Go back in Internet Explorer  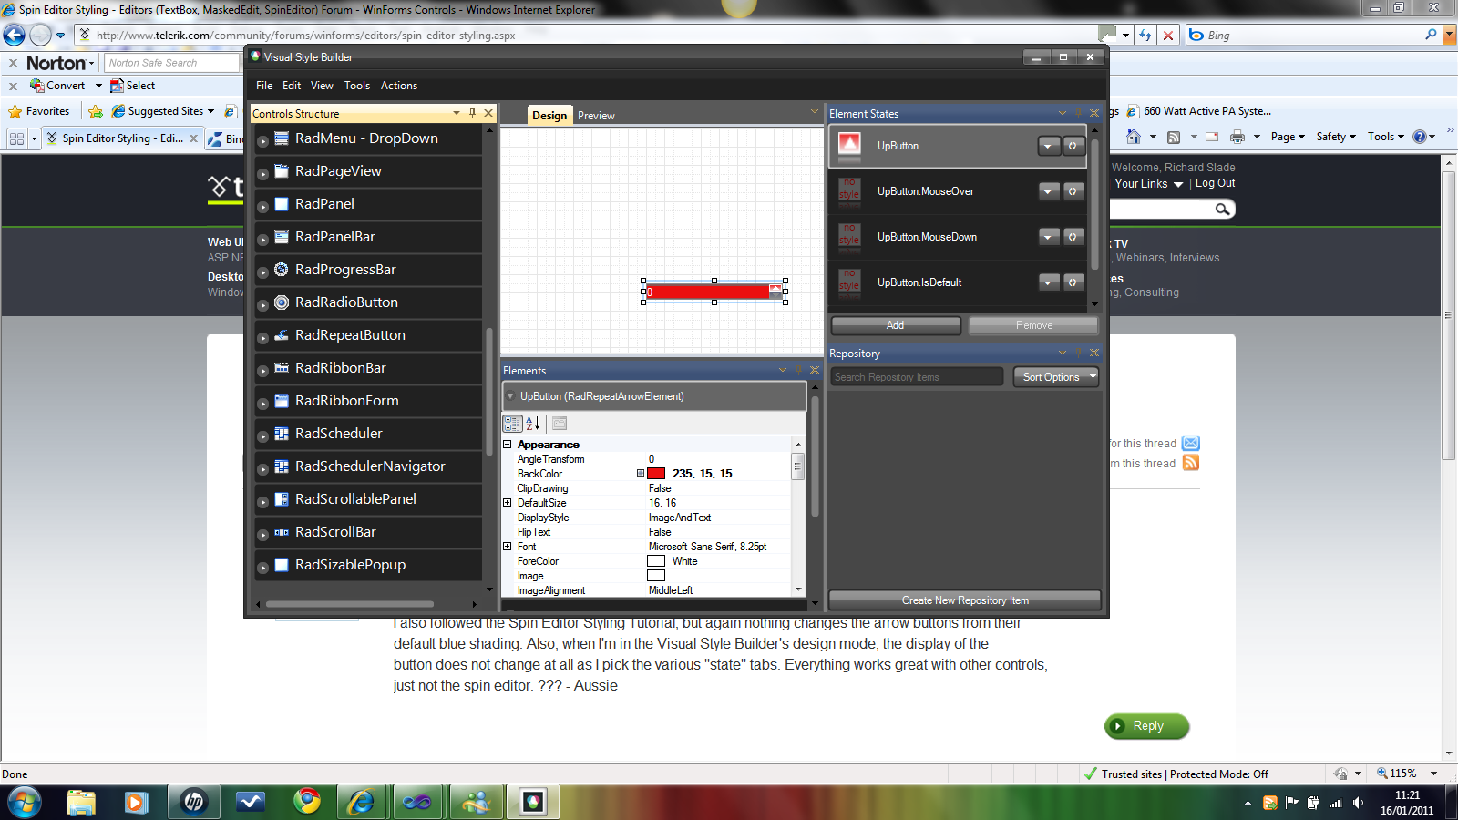click(14, 36)
